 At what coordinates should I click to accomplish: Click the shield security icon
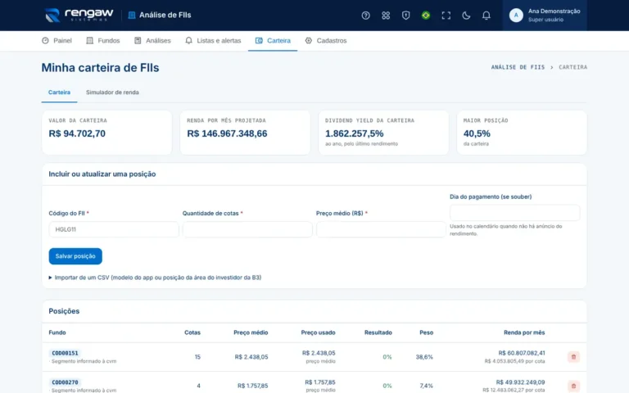[x=405, y=16]
